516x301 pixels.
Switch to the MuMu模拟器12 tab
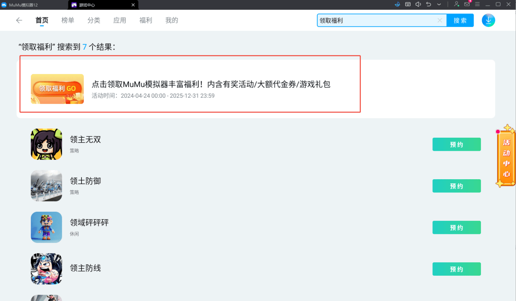tap(34, 5)
